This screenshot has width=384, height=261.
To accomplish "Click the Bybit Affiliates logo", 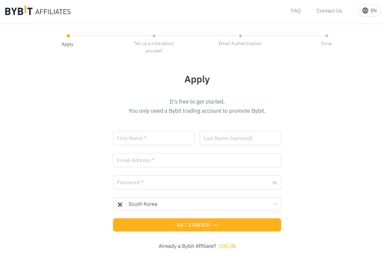I will click(x=38, y=11).
